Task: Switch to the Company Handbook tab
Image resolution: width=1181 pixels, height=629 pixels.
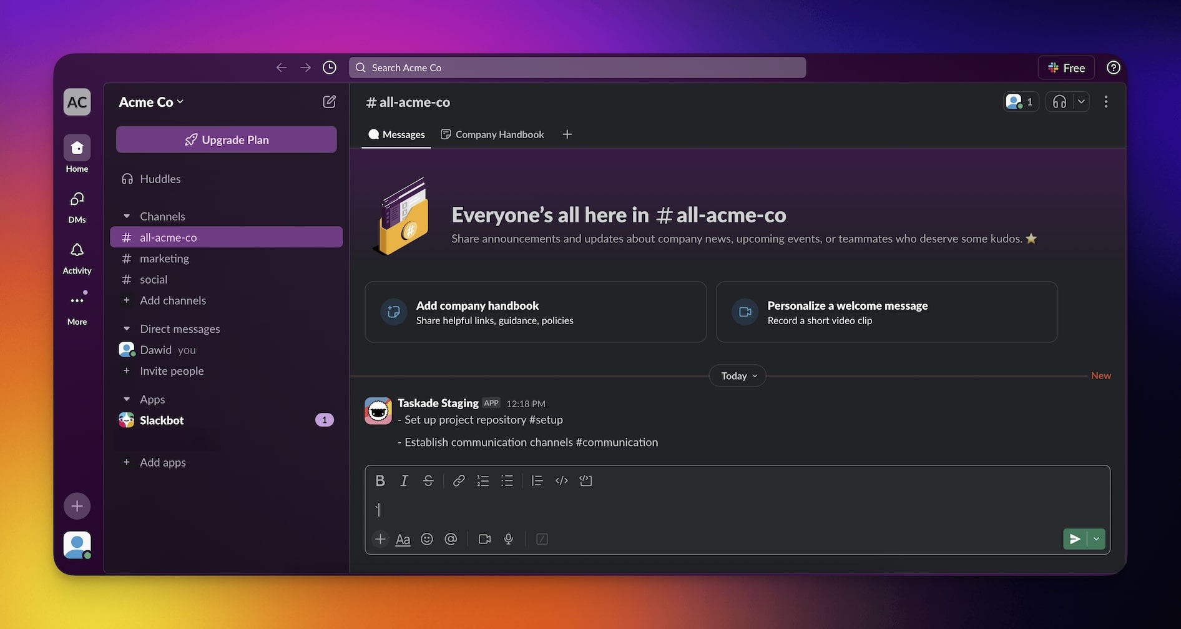Action: [492, 134]
